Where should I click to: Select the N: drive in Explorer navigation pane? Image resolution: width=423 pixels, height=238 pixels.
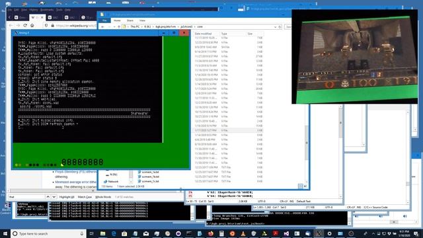pyautogui.click(x=112, y=175)
